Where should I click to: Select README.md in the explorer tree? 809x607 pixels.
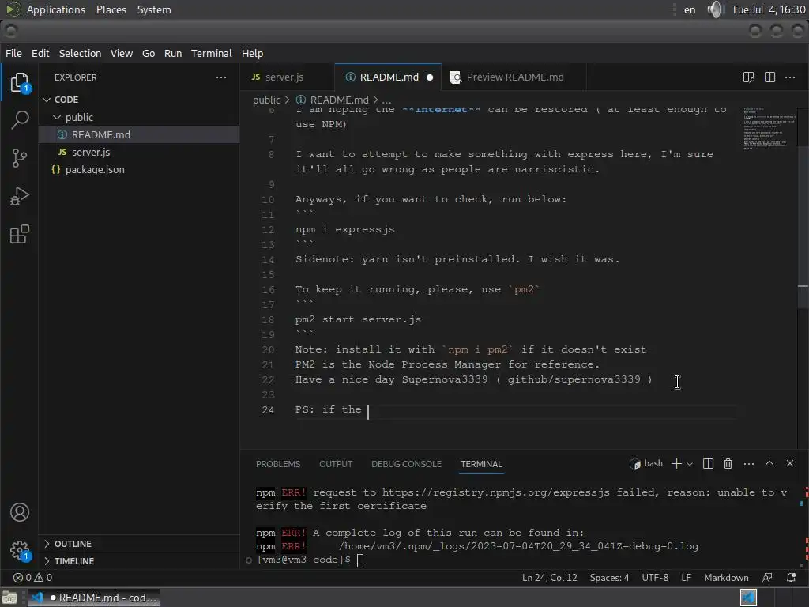[139, 134]
